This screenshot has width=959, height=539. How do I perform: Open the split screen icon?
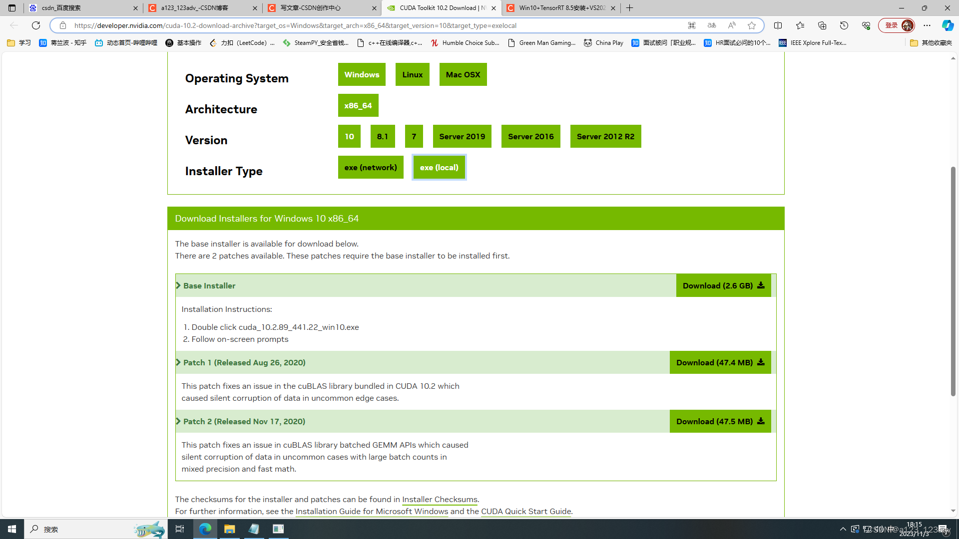[x=778, y=25]
